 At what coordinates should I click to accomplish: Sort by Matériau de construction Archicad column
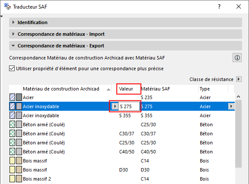pyautogui.click(x=67, y=89)
